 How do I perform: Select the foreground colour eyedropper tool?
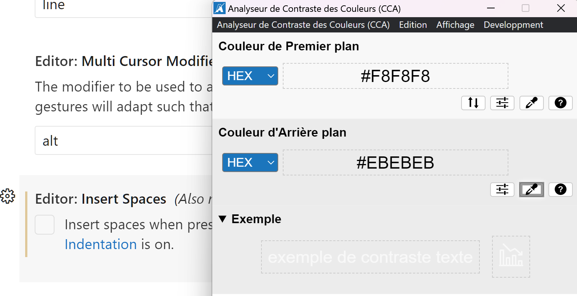pos(531,103)
